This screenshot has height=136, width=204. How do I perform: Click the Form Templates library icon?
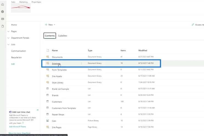pyautogui.click(x=48, y=70)
